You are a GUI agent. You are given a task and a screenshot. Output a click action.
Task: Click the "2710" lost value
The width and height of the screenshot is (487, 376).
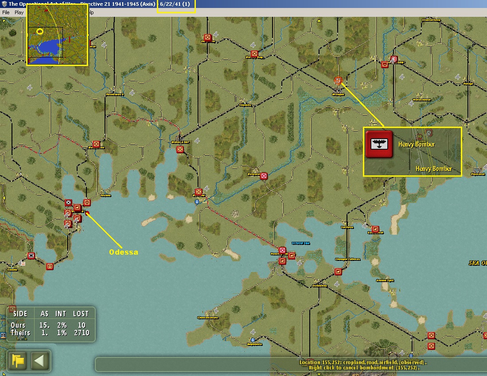click(x=82, y=333)
